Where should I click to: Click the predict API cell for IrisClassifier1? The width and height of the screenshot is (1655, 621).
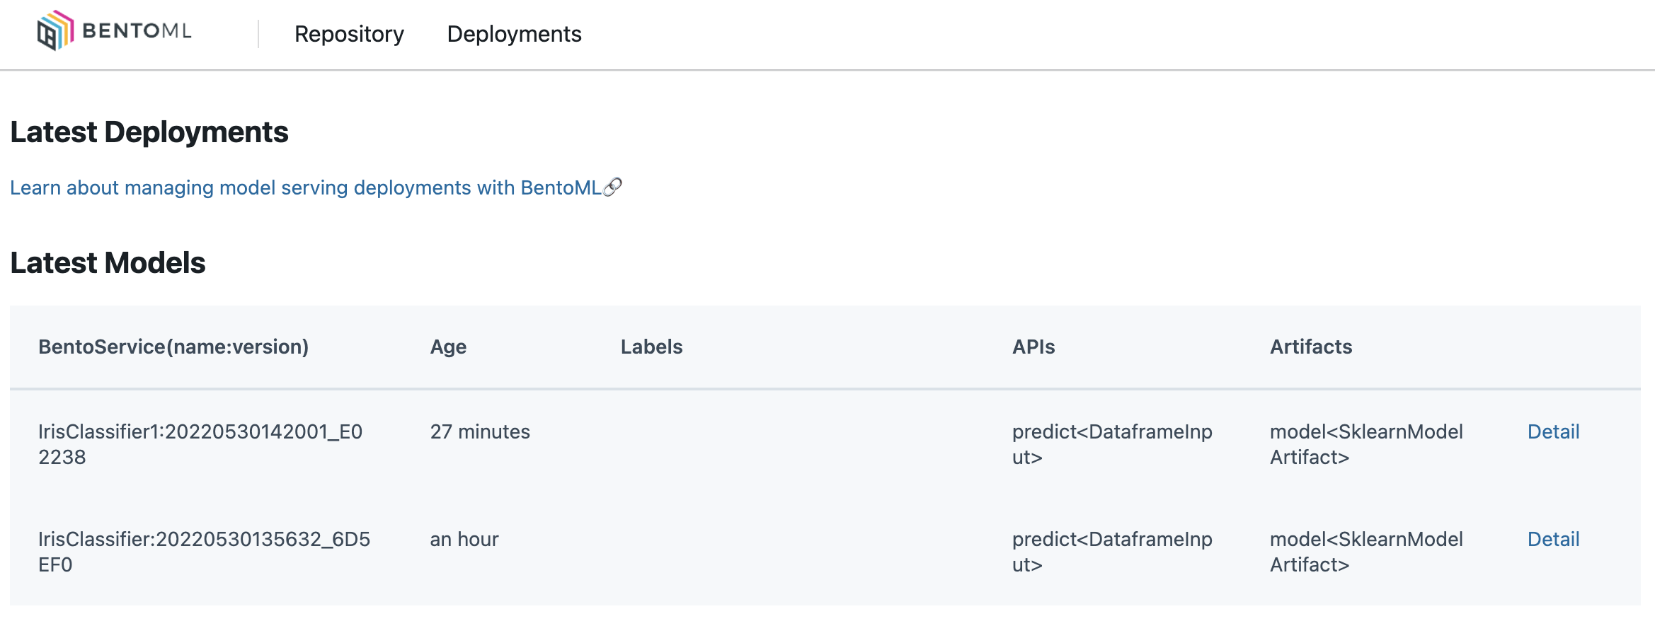coord(1112,444)
